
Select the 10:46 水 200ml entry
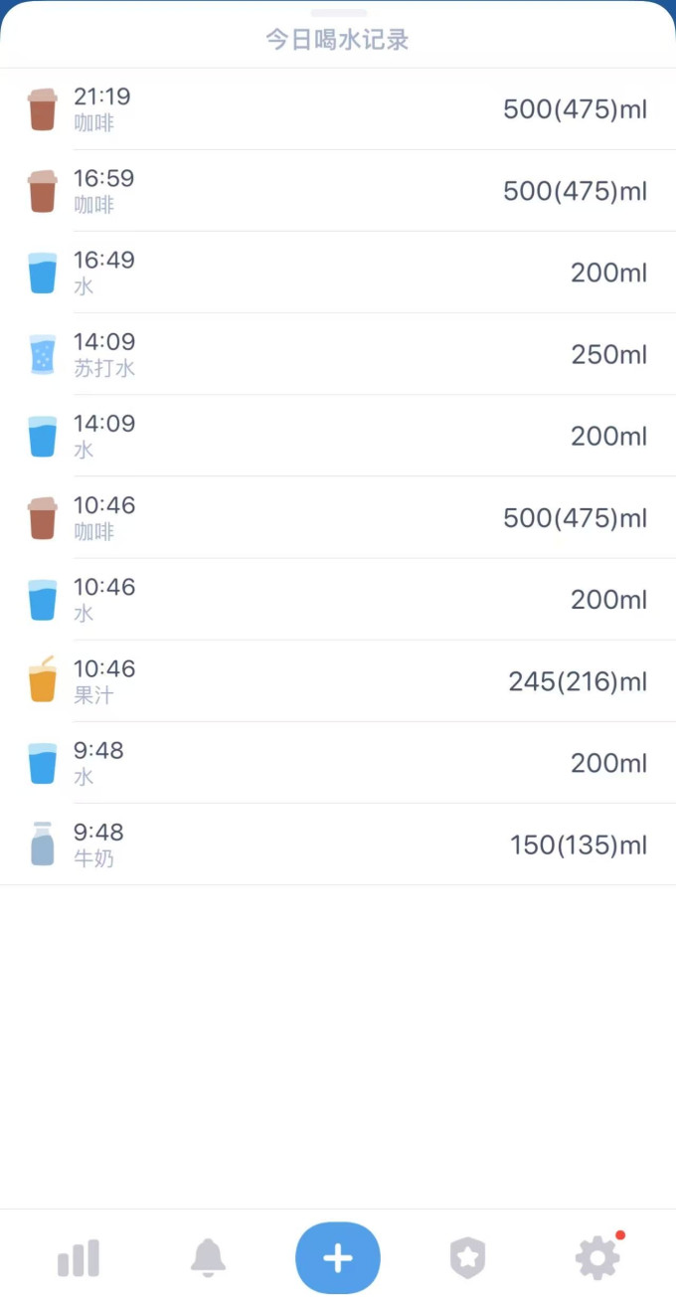(x=338, y=599)
